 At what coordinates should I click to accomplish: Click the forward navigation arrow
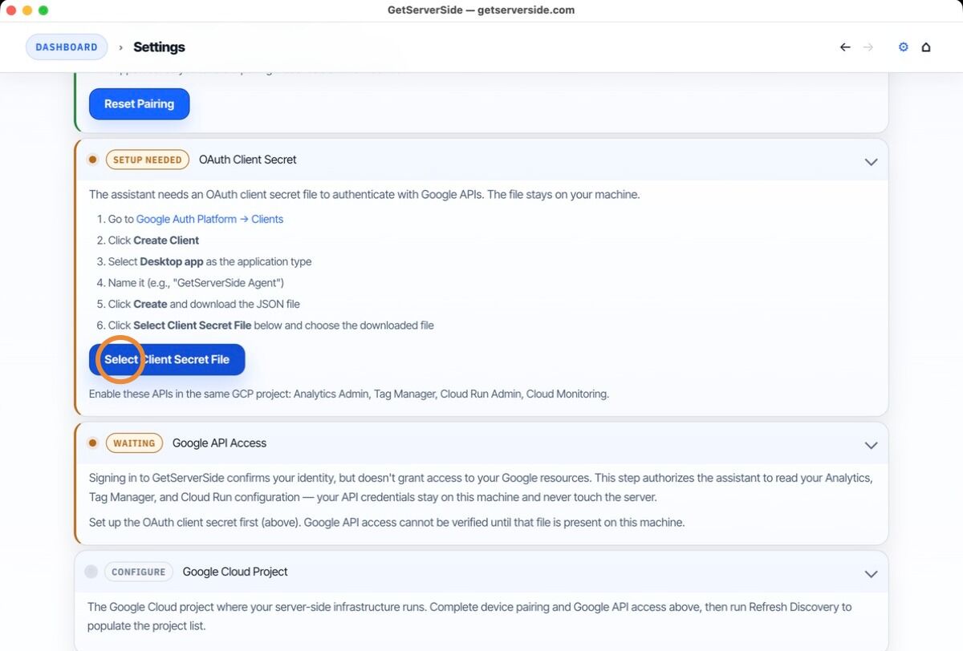coord(869,46)
